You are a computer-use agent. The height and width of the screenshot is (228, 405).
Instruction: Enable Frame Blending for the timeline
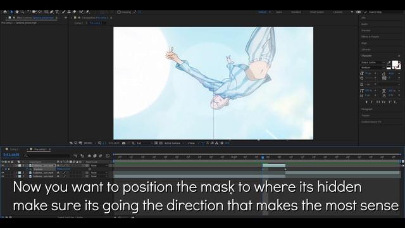pyautogui.click(x=94, y=156)
